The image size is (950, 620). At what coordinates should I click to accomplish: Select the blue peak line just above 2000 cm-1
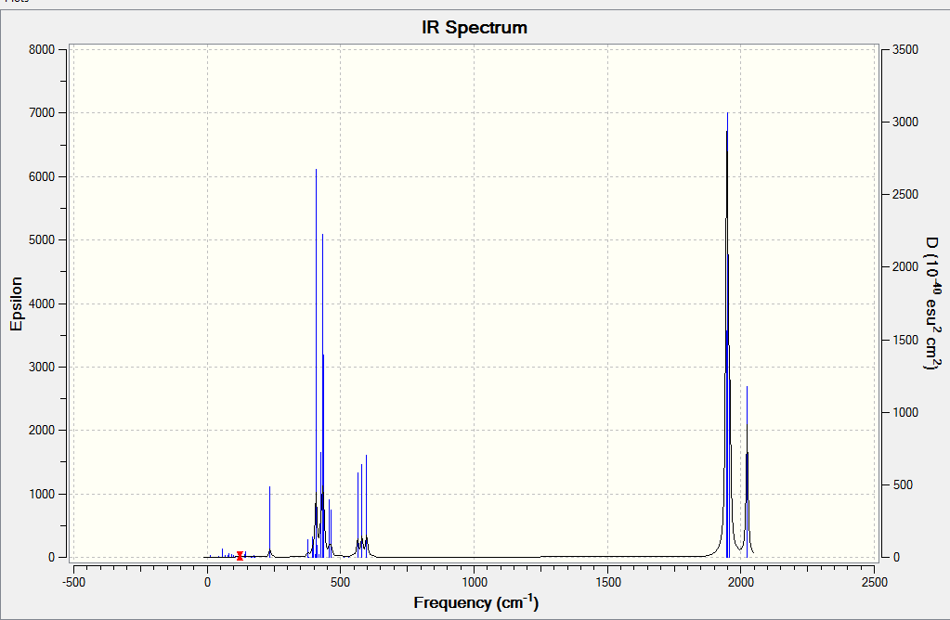click(x=747, y=472)
